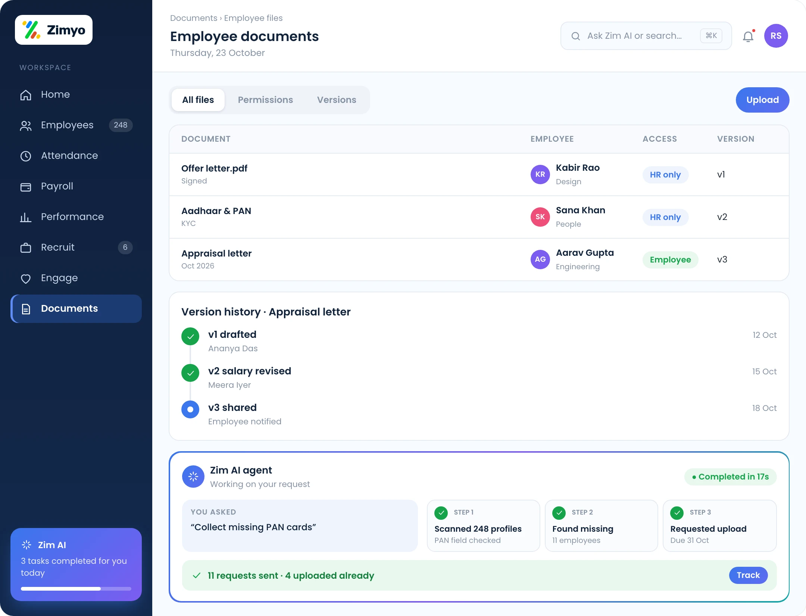Open Engage menu label
806x616 pixels.
pos(59,278)
